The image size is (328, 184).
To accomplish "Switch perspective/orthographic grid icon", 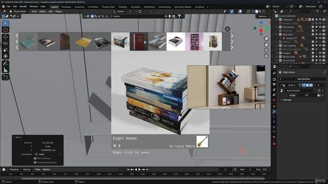I will click(266, 56).
